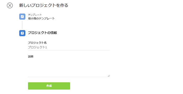Click the white check inside step one badge
This screenshot has width=183, height=94.
pyautogui.click(x=22, y=17)
